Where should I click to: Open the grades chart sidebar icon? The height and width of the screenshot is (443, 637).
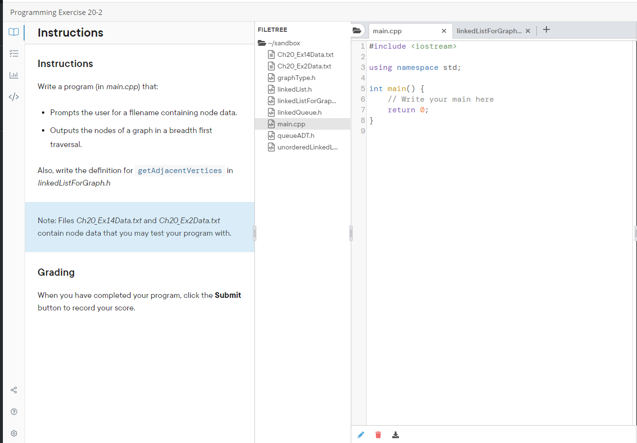[13, 75]
